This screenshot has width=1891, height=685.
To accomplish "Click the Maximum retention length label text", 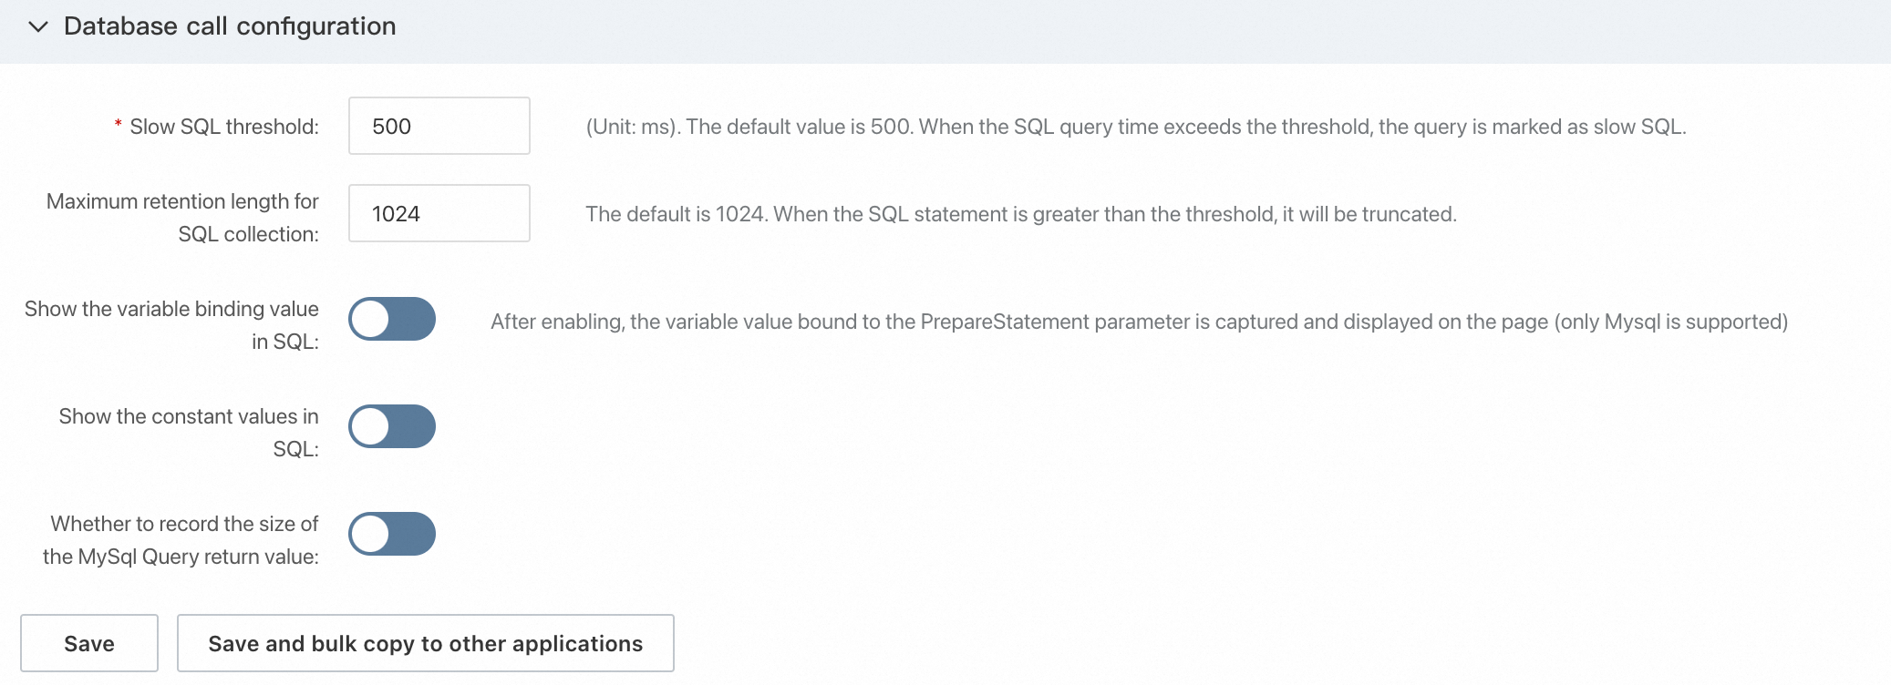I will (x=182, y=218).
